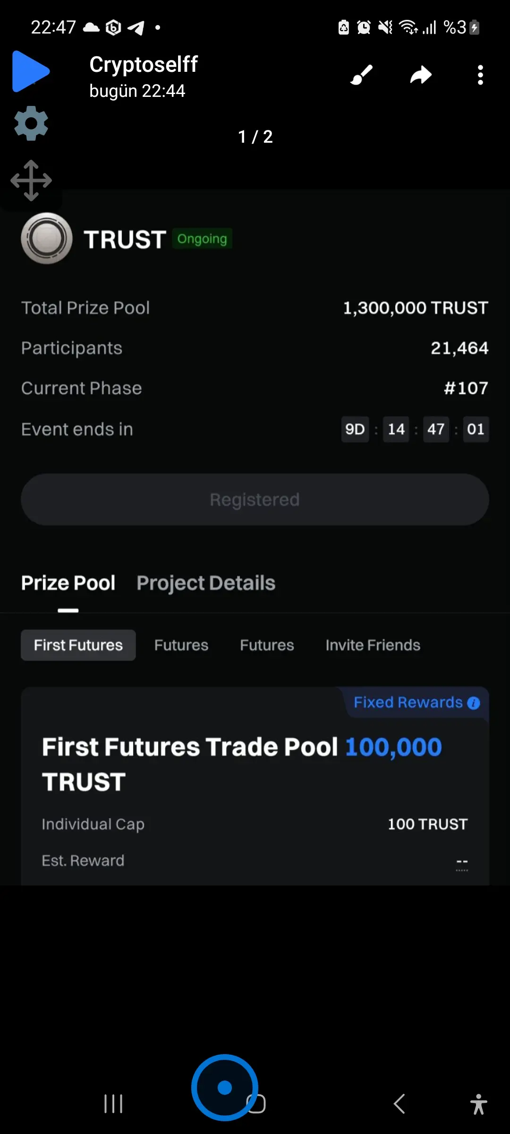Open the three-dot overflow menu
The image size is (510, 1134).
[x=480, y=75]
